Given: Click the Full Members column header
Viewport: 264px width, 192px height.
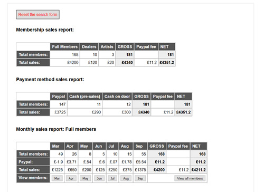Looking at the screenshot, I should pyautogui.click(x=65, y=47).
